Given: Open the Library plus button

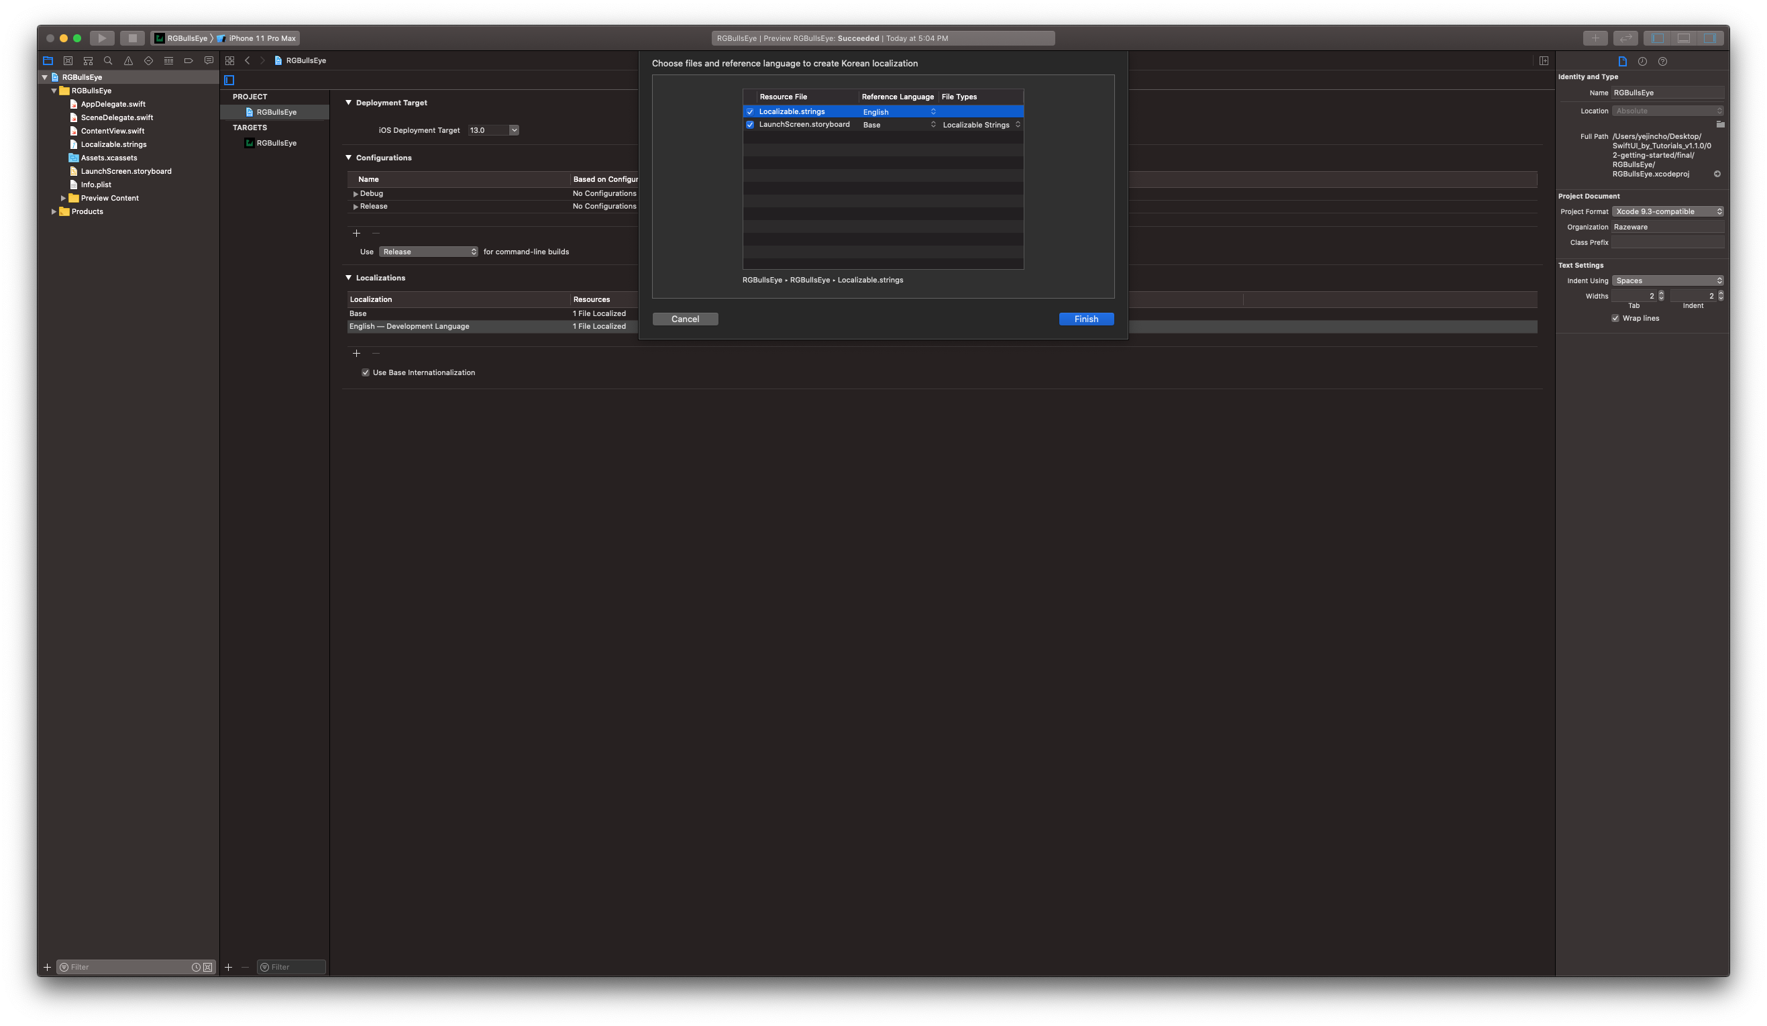Looking at the screenshot, I should [x=1595, y=38].
